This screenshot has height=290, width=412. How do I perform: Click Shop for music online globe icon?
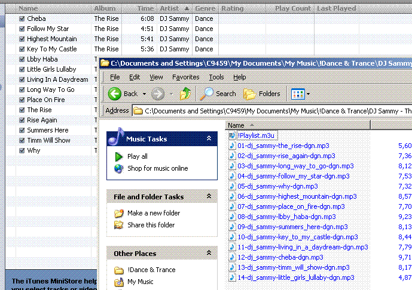(x=119, y=168)
